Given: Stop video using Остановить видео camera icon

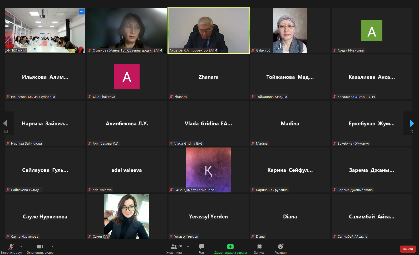Looking at the screenshot, I should pyautogui.click(x=40, y=247).
